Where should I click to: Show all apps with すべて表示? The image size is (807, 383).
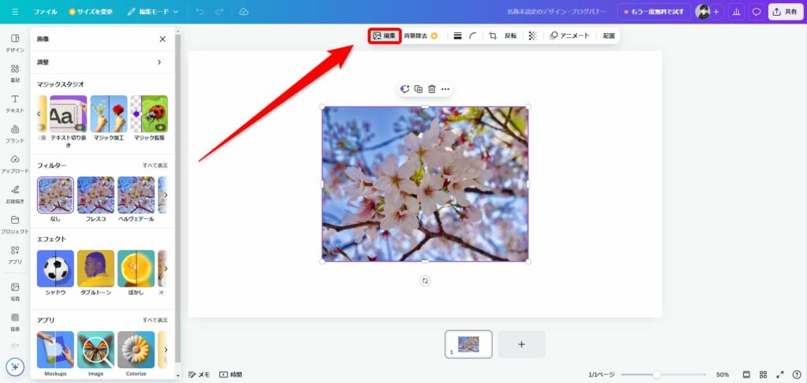click(155, 320)
